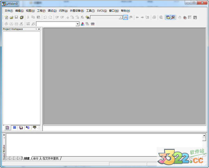Click the Redo arrow icon
Screen dimensions: 209x168
pos(50,17)
